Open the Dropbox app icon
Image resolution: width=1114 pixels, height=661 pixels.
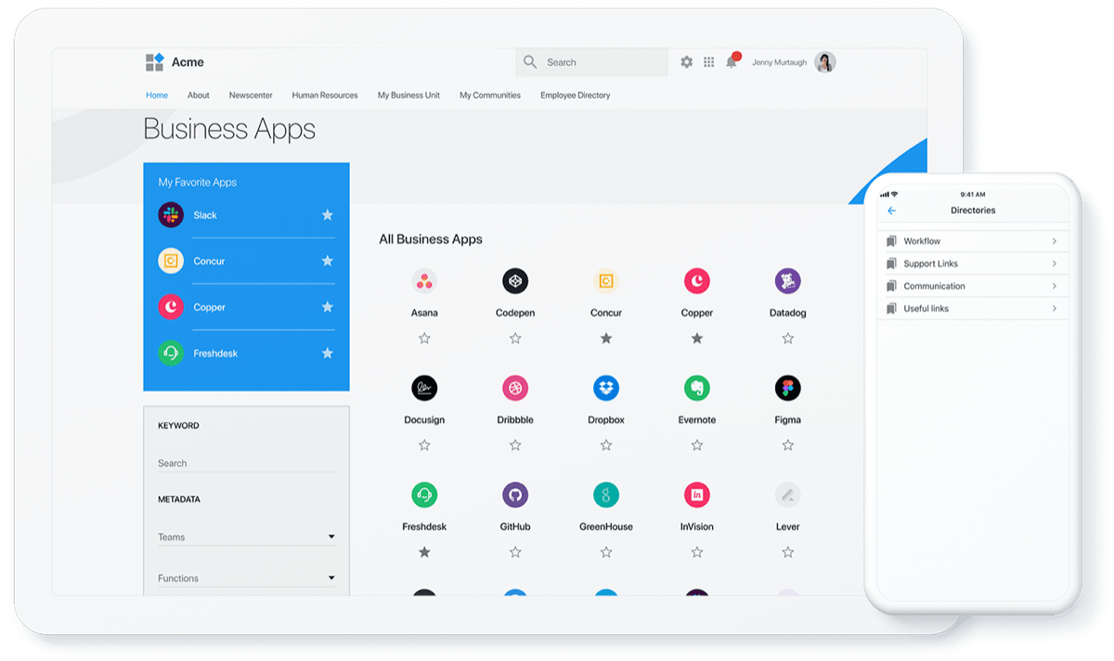click(606, 388)
